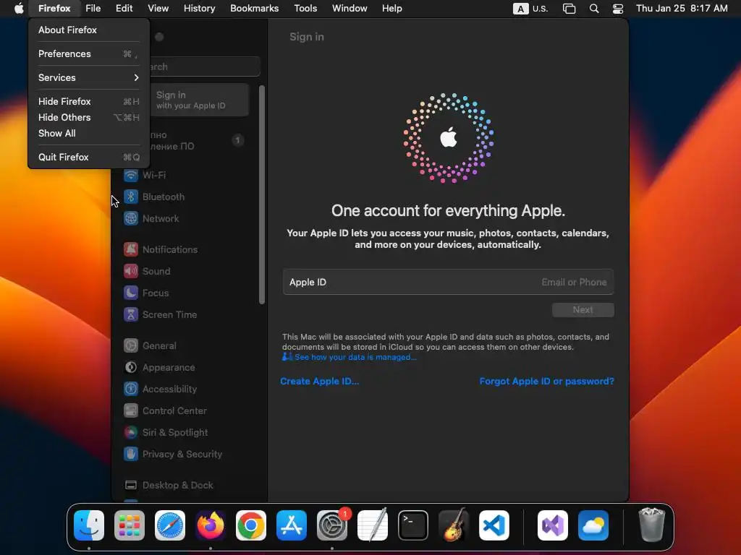Click the Settings sidebar scrollbar
Screen dimensions: 741x555
pos(262,194)
